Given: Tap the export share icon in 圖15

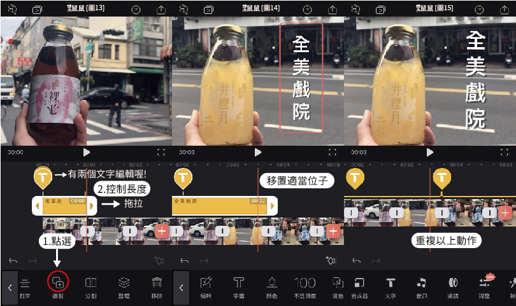Looking at the screenshot, I should 505,10.
